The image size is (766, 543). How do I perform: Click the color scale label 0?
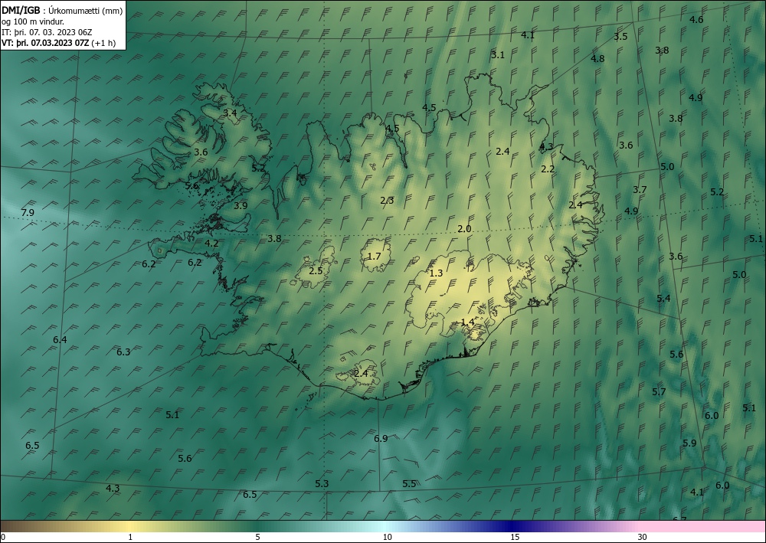3,537
